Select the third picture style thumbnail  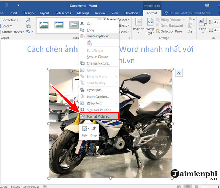[74, 25]
